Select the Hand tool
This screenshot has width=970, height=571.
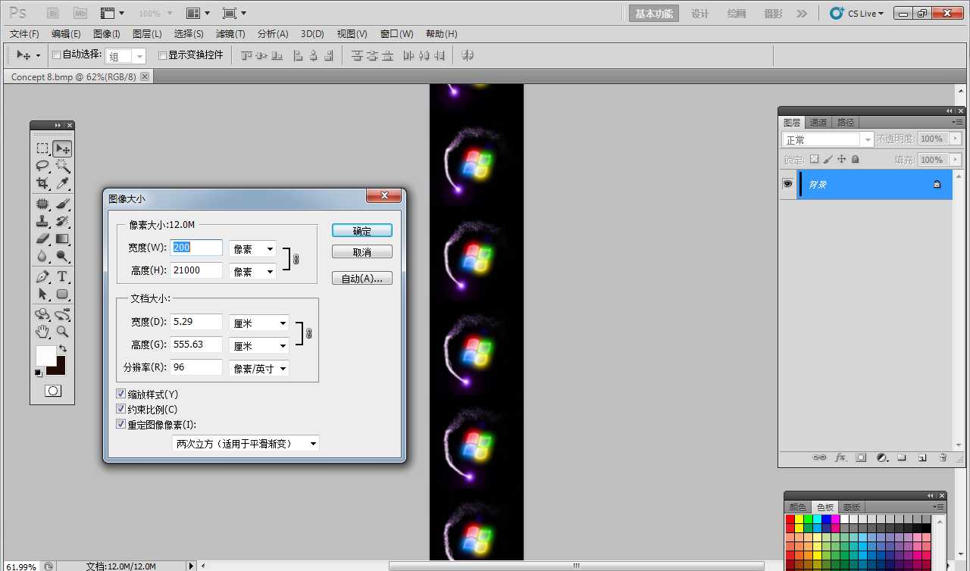point(42,332)
